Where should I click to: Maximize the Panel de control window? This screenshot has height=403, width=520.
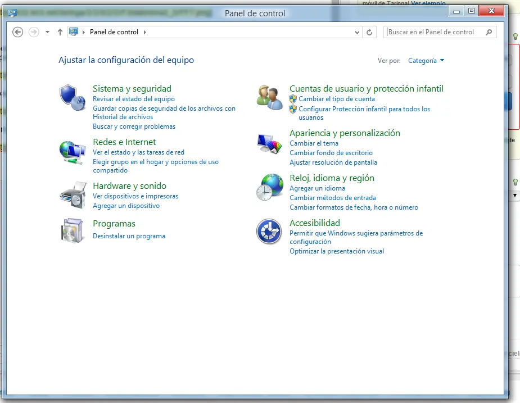click(471, 11)
